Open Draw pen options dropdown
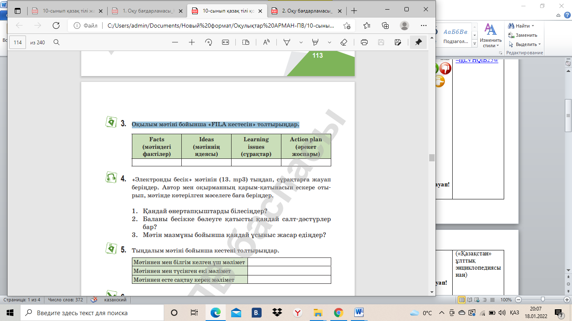Image resolution: width=572 pixels, height=321 pixels. tap(301, 42)
